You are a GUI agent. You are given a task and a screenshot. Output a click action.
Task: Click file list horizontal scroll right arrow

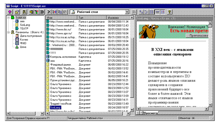[x=128, y=113]
